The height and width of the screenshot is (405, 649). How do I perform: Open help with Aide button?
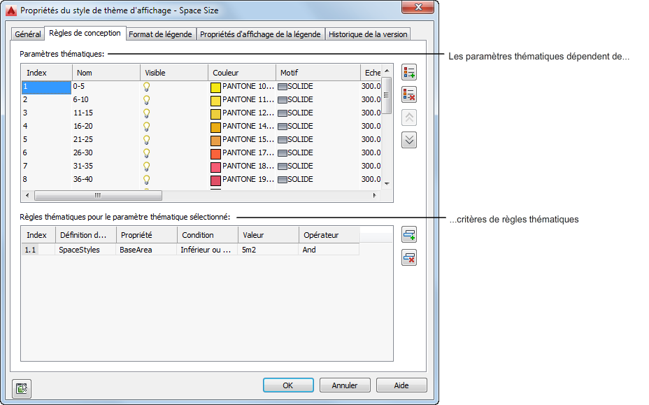[x=401, y=385]
